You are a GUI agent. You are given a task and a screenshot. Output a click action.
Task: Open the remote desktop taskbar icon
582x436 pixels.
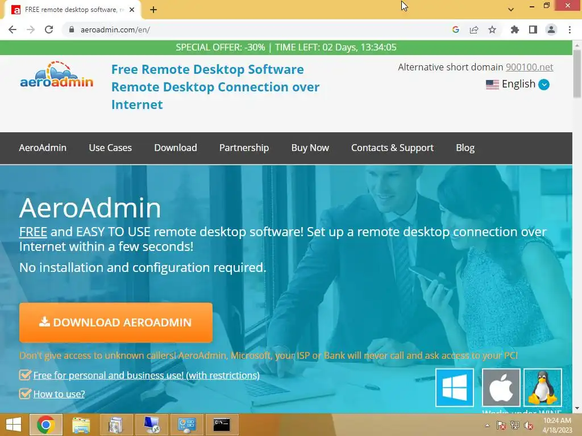pyautogui.click(x=151, y=425)
